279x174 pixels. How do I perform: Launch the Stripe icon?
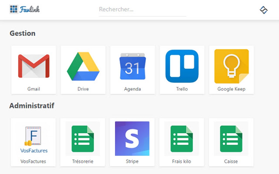tap(132, 139)
